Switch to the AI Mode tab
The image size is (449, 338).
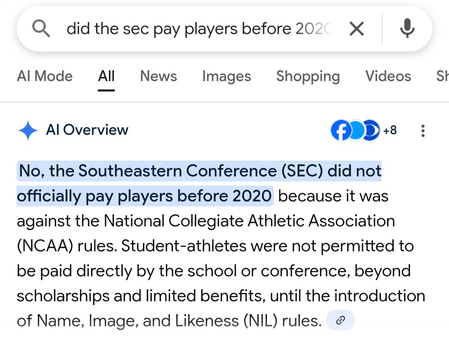point(44,76)
